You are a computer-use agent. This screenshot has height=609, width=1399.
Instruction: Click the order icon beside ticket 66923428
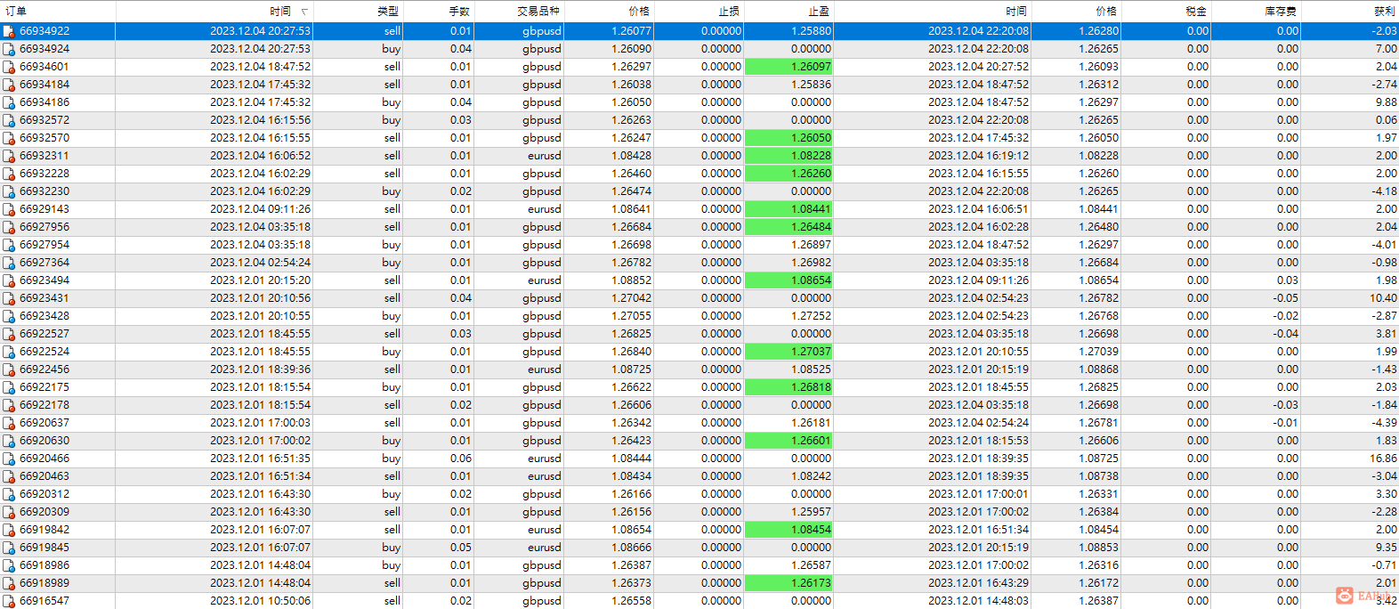(9, 316)
